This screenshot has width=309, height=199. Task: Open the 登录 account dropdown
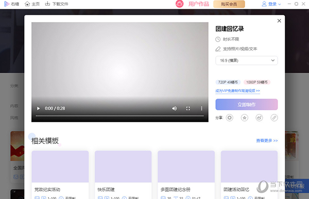coord(271,4)
